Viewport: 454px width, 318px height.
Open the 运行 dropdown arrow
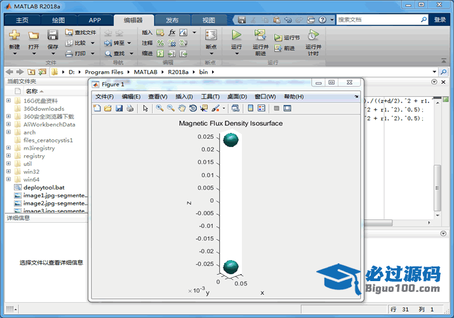click(x=237, y=53)
